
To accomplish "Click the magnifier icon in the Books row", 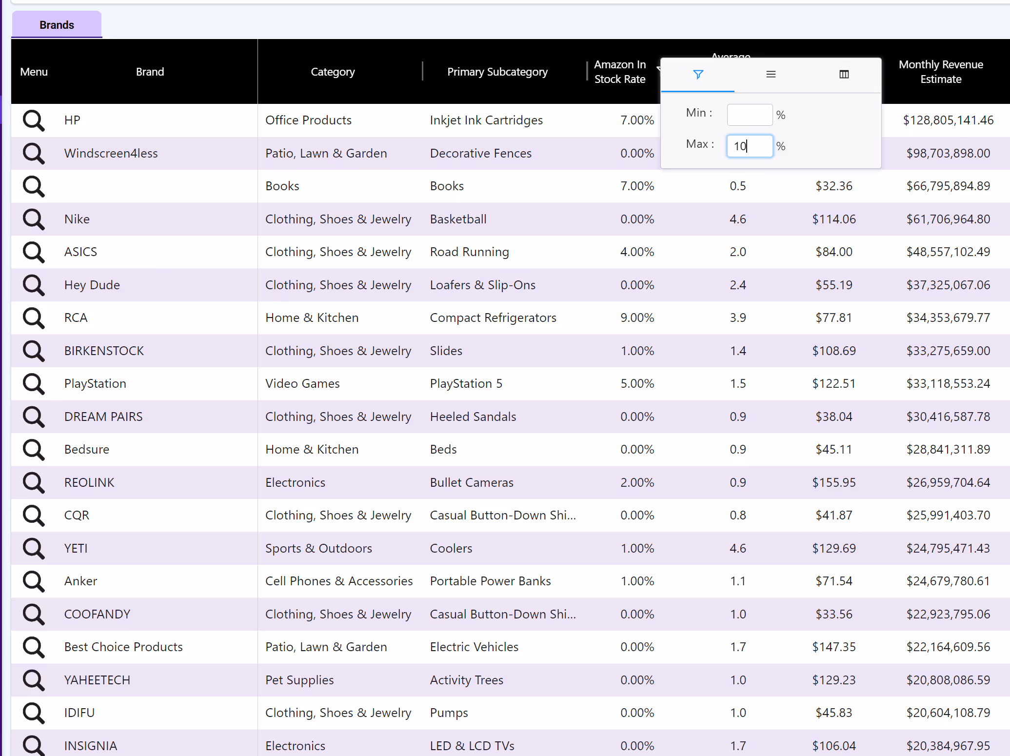I will pos(34,186).
